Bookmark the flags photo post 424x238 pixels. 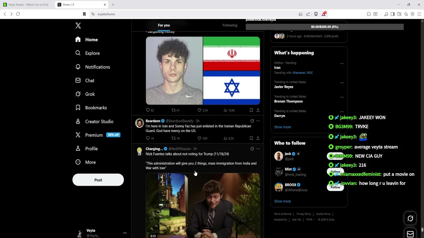pos(251,110)
